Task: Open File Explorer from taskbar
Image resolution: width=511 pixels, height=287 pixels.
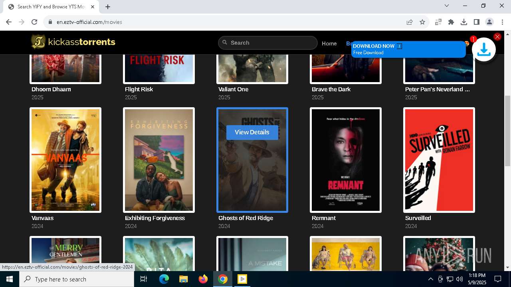Action: click(x=183, y=279)
